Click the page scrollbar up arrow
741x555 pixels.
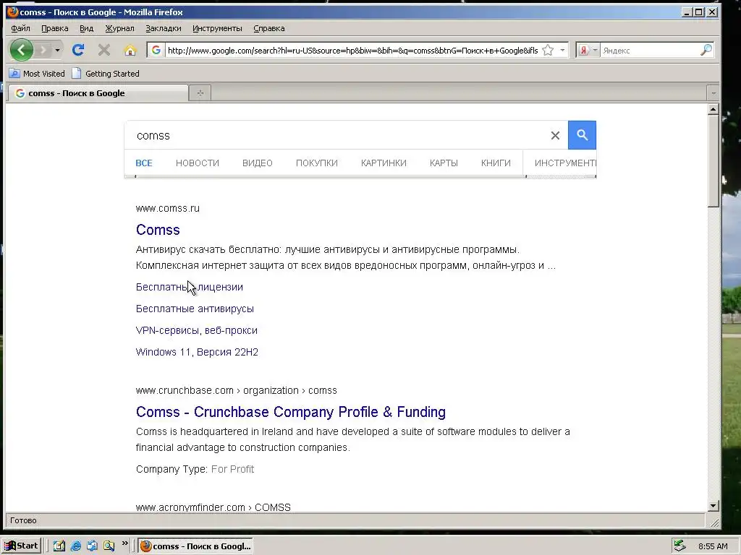point(713,110)
